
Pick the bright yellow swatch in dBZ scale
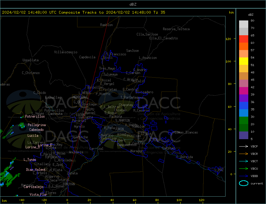pos(244,61)
